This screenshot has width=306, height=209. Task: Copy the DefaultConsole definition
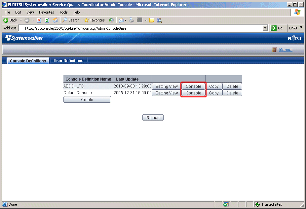(214, 93)
